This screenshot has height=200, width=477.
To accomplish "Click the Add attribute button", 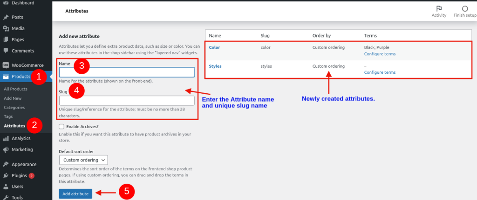I will pos(75,194).
